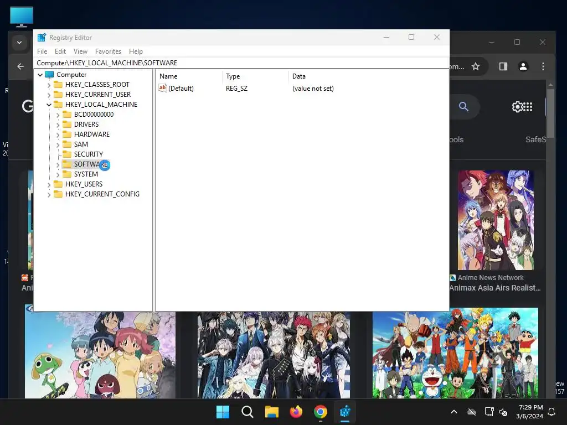The height and width of the screenshot is (425, 567).
Task: Expand the BCD00000000 subkey
Action: pyautogui.click(x=58, y=115)
